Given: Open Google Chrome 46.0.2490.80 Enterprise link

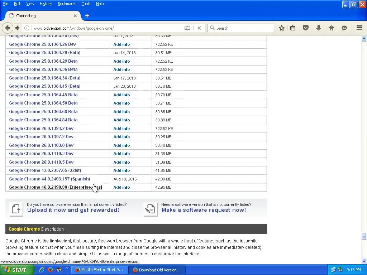Looking at the screenshot, I should 56,187.
